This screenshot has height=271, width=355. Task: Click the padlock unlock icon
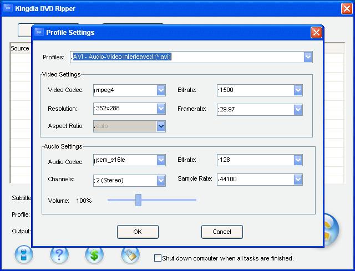click(x=130, y=255)
